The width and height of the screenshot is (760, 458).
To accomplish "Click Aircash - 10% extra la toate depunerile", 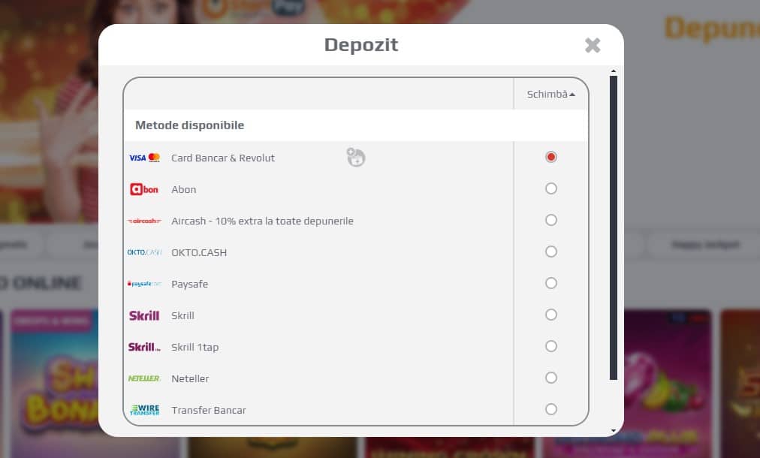I will pyautogui.click(x=262, y=221).
